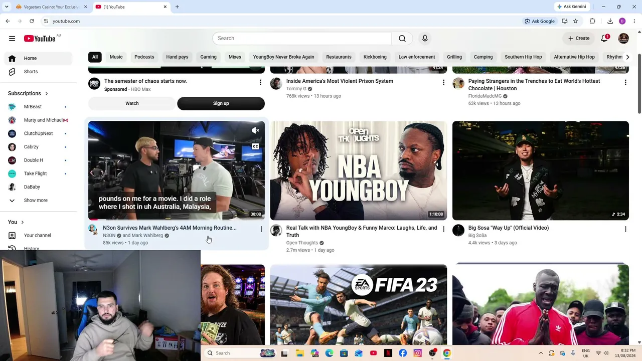Screen dimensions: 642x361
Task: Select the Gaming filter chip
Action: coord(209,57)
